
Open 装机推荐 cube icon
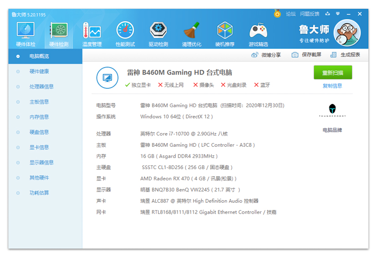click(225, 34)
